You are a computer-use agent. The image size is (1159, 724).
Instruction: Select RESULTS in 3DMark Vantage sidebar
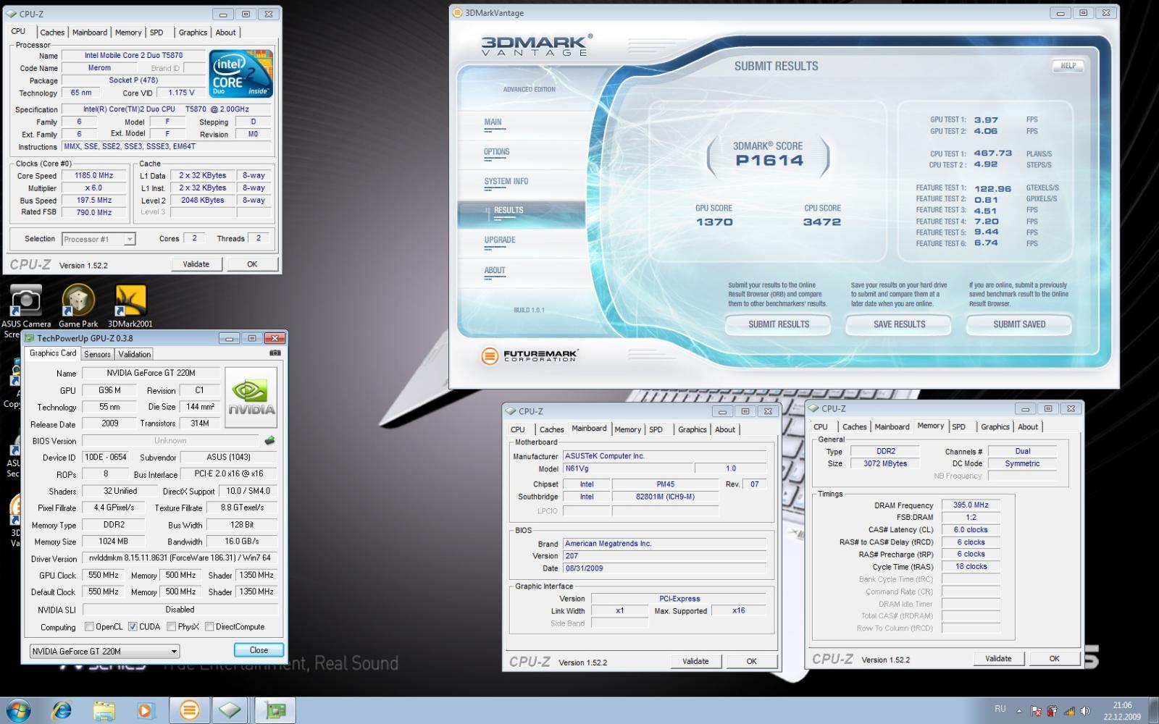[522, 214]
